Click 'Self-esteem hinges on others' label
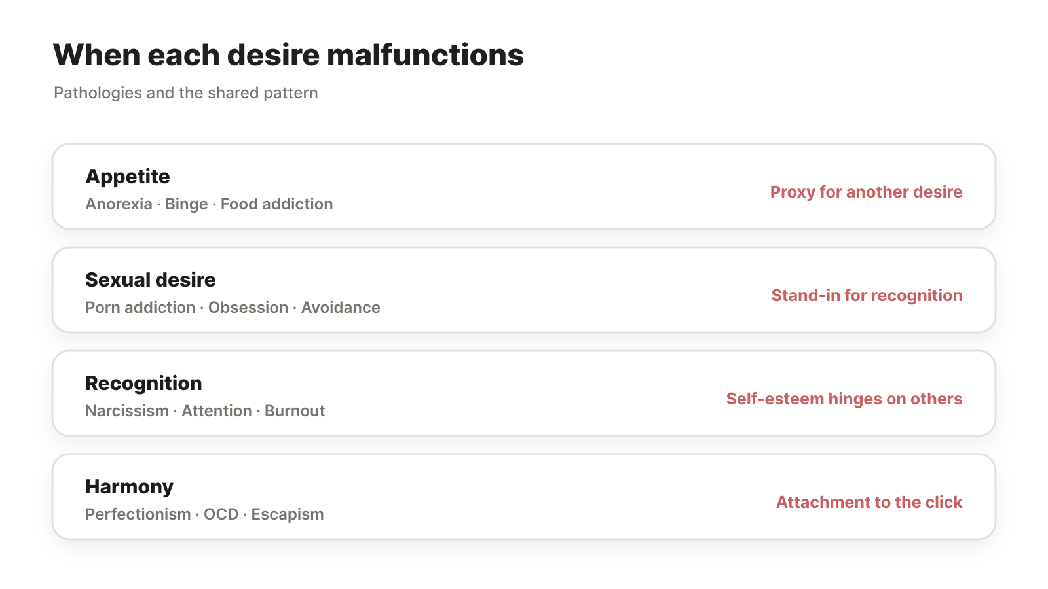This screenshot has height=589, width=1048. coord(844,399)
